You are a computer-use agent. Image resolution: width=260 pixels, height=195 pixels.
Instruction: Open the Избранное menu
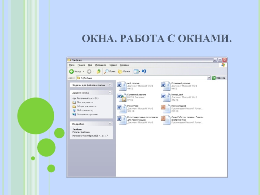(101, 65)
